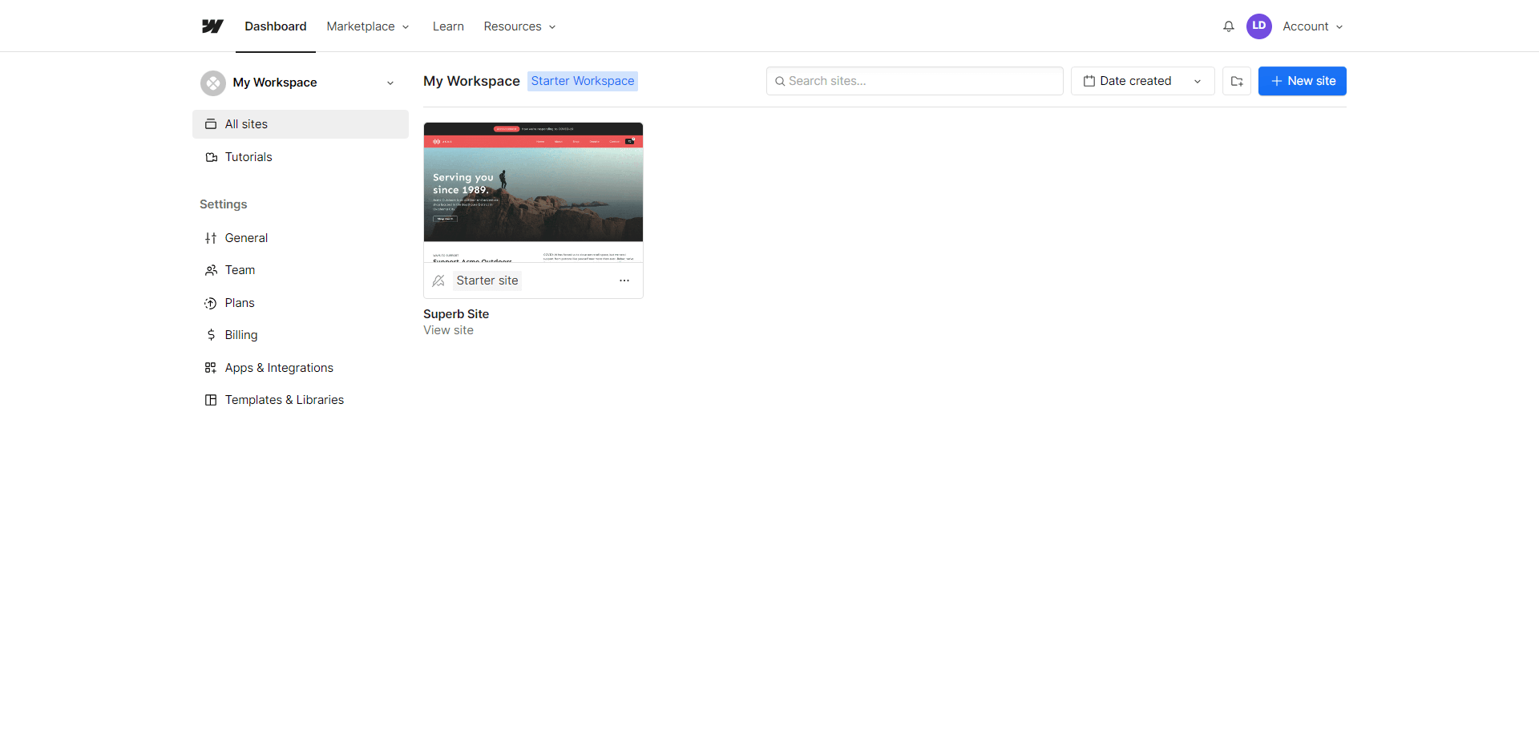Expand the Resources menu

pos(519,26)
